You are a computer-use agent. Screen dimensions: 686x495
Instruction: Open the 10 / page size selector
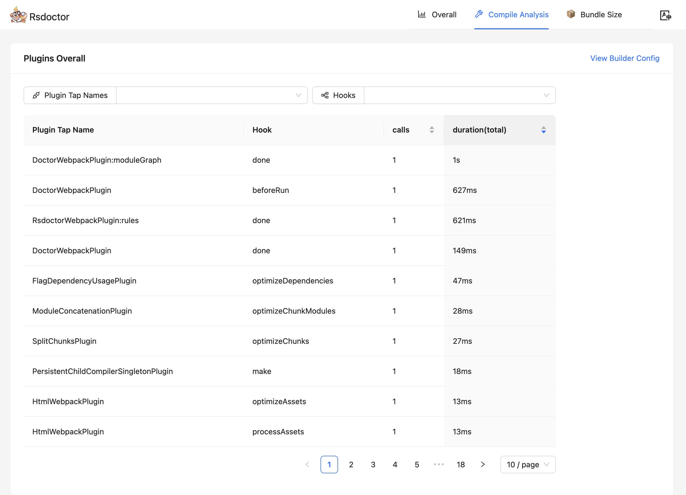[528, 465]
